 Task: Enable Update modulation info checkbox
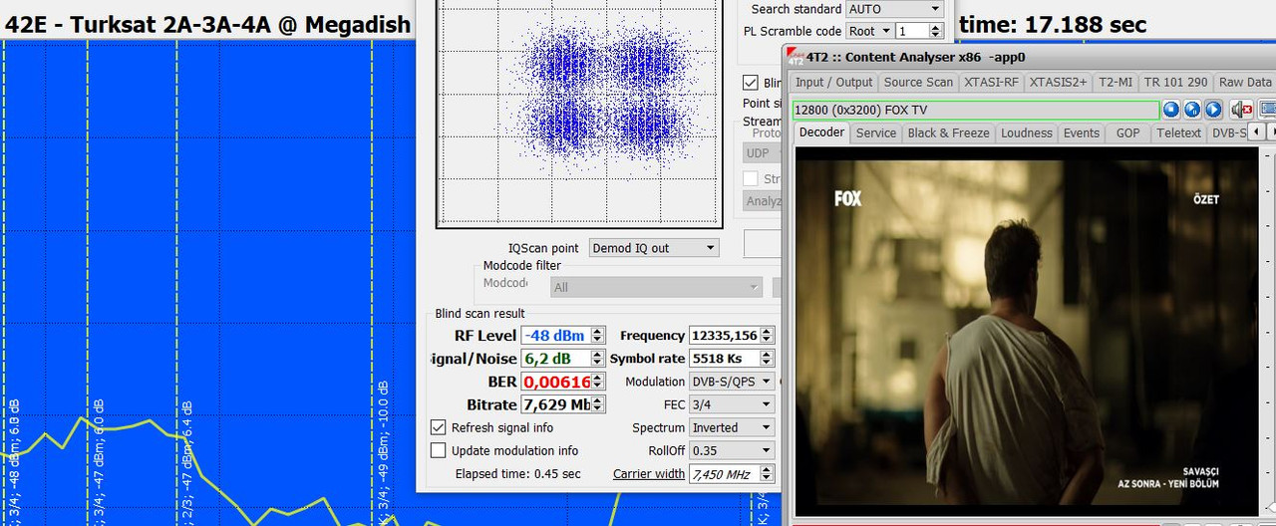coord(439,450)
